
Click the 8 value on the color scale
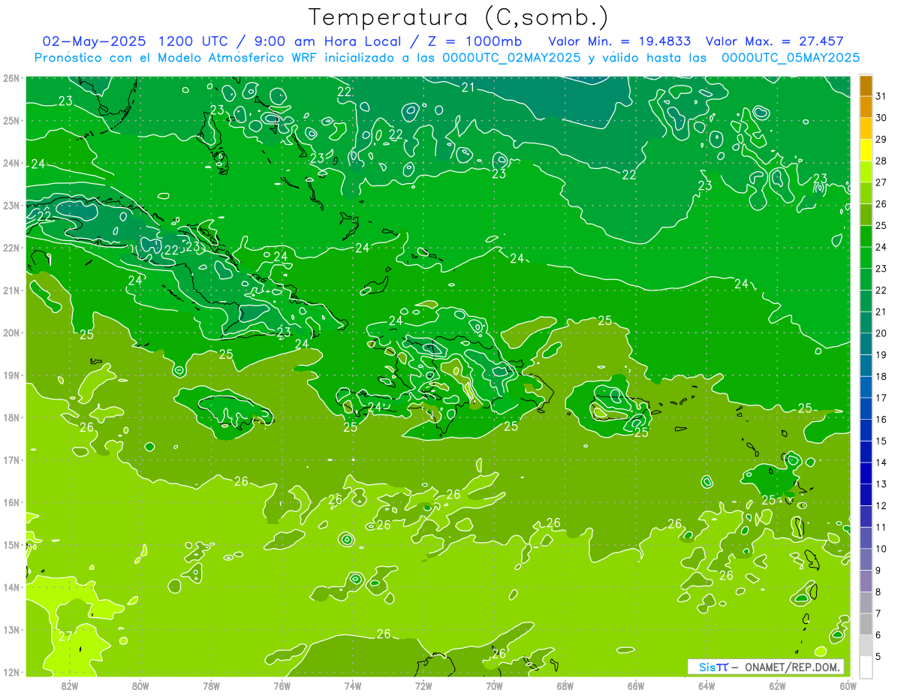pos(878,592)
